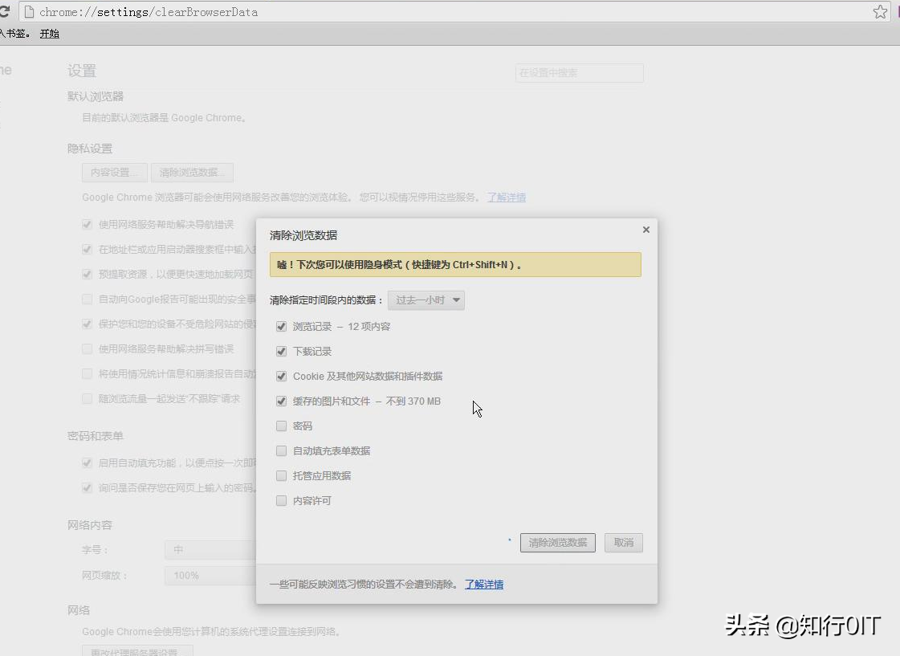Uncheck Cookie 及其他网站数据和插件数据
This screenshot has height=656, width=900.
pyautogui.click(x=281, y=376)
